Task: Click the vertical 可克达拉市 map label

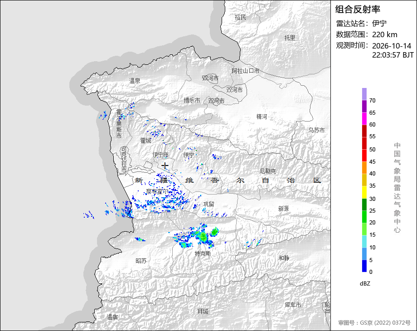Action: point(124,160)
